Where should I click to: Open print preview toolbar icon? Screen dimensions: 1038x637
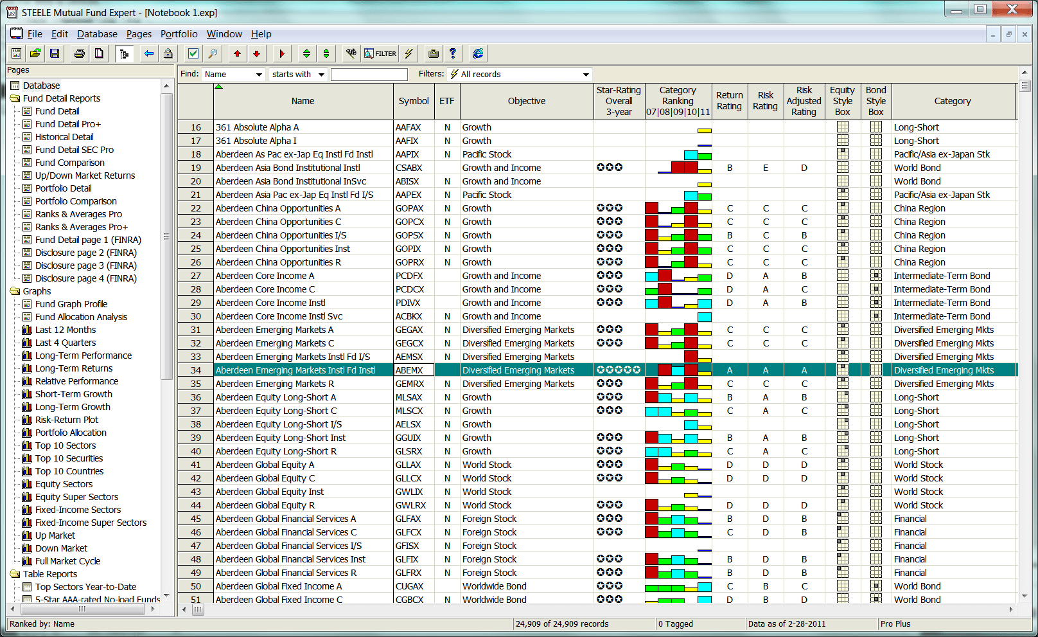pos(99,53)
